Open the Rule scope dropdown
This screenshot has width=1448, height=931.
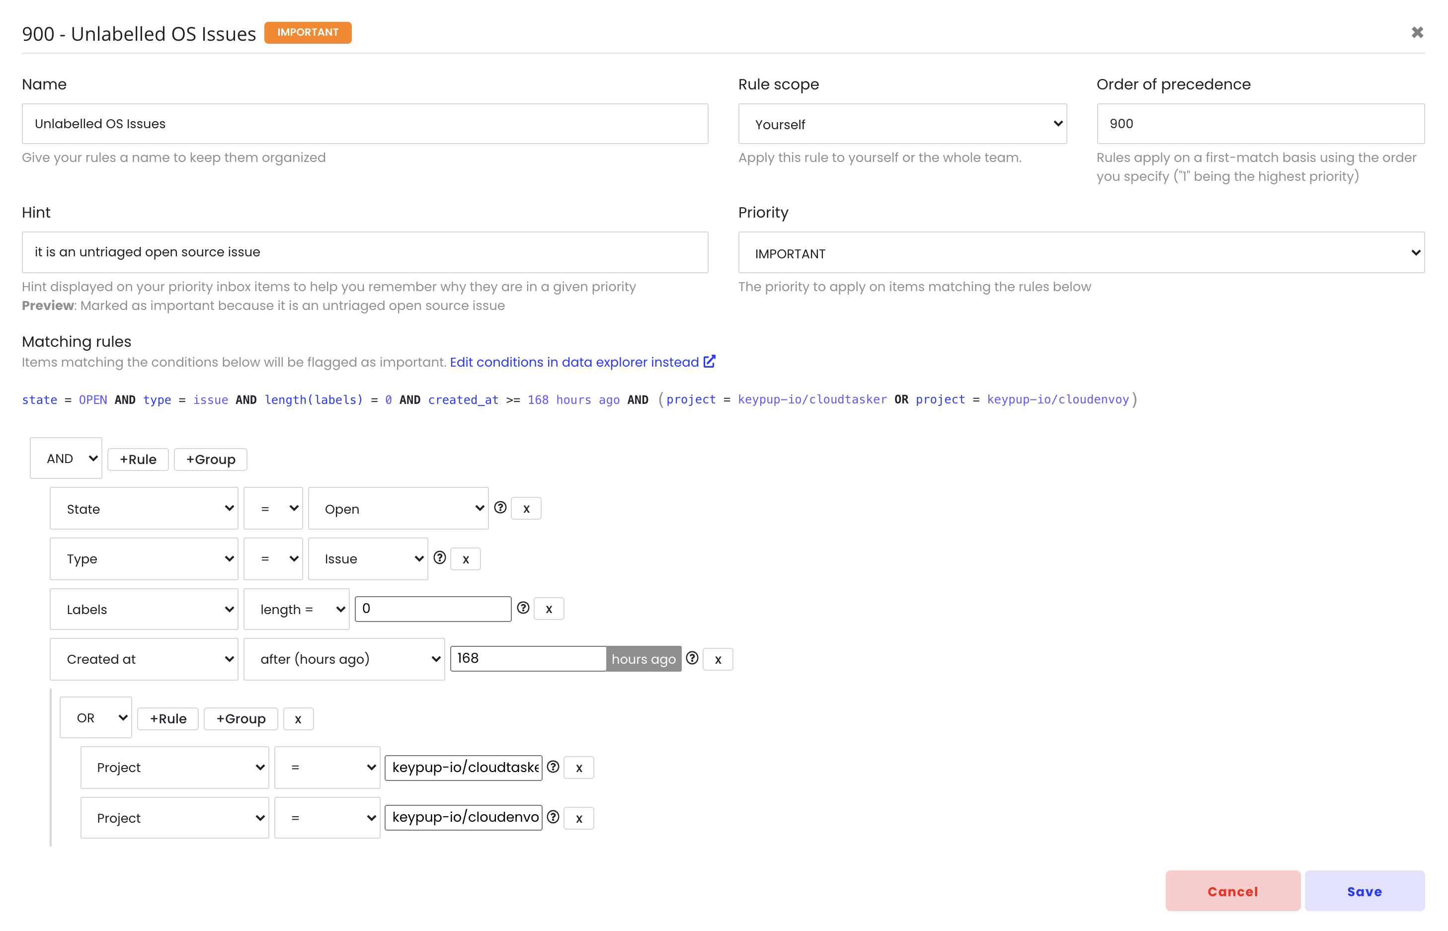902,124
